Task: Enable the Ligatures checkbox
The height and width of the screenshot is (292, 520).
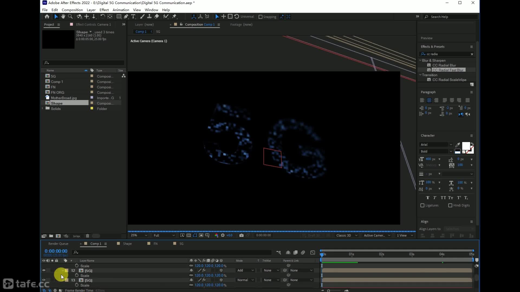Action: tap(422, 205)
